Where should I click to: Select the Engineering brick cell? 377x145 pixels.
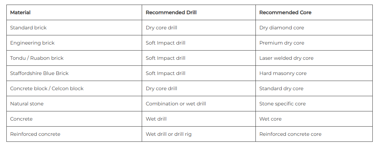click(x=74, y=43)
